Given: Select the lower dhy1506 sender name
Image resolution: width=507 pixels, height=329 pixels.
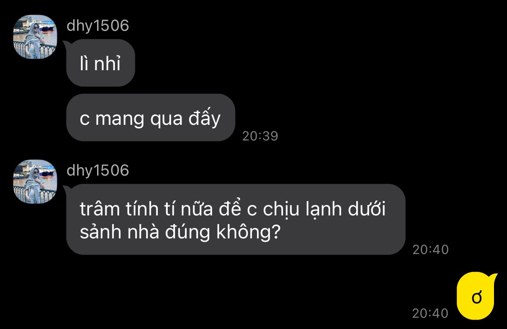Looking at the screenshot, I should [x=97, y=170].
